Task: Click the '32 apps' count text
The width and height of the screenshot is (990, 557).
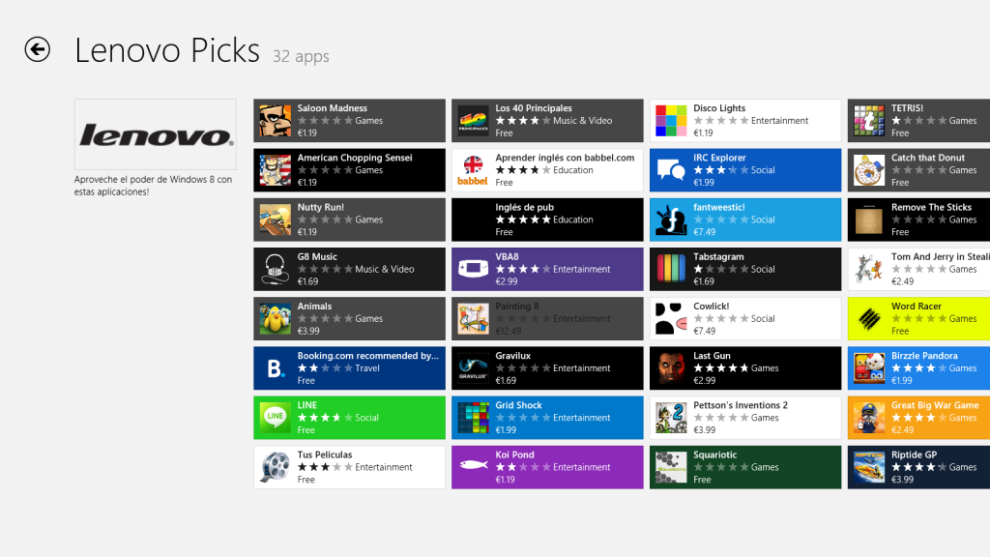Action: click(302, 56)
